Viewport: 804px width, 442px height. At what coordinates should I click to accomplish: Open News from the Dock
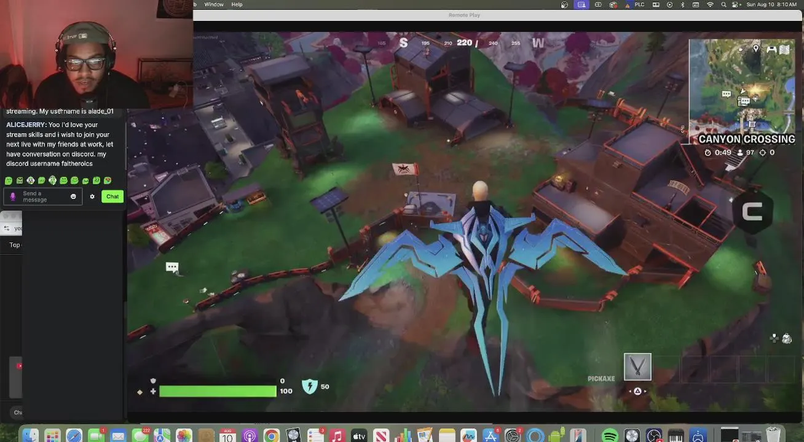[x=381, y=436]
